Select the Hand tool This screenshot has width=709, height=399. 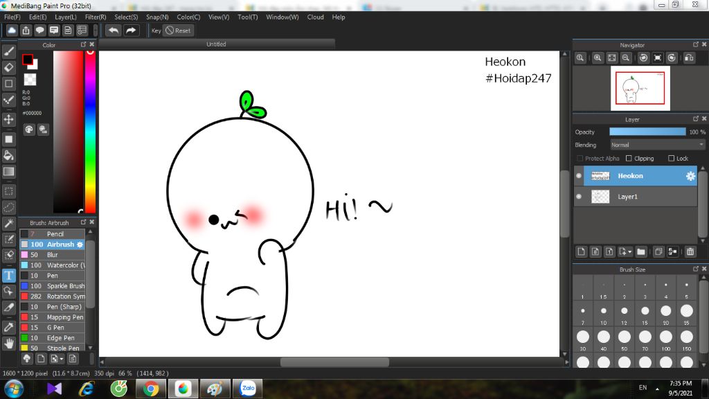[8, 344]
